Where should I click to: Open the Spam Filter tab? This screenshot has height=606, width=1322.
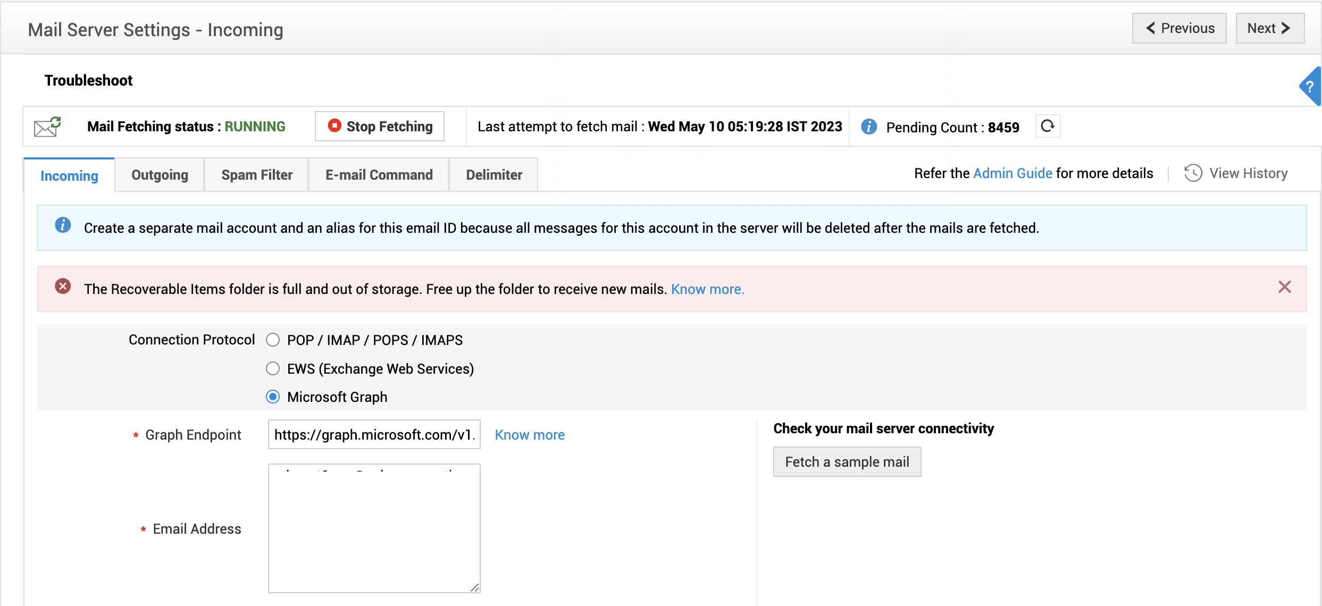[257, 175]
